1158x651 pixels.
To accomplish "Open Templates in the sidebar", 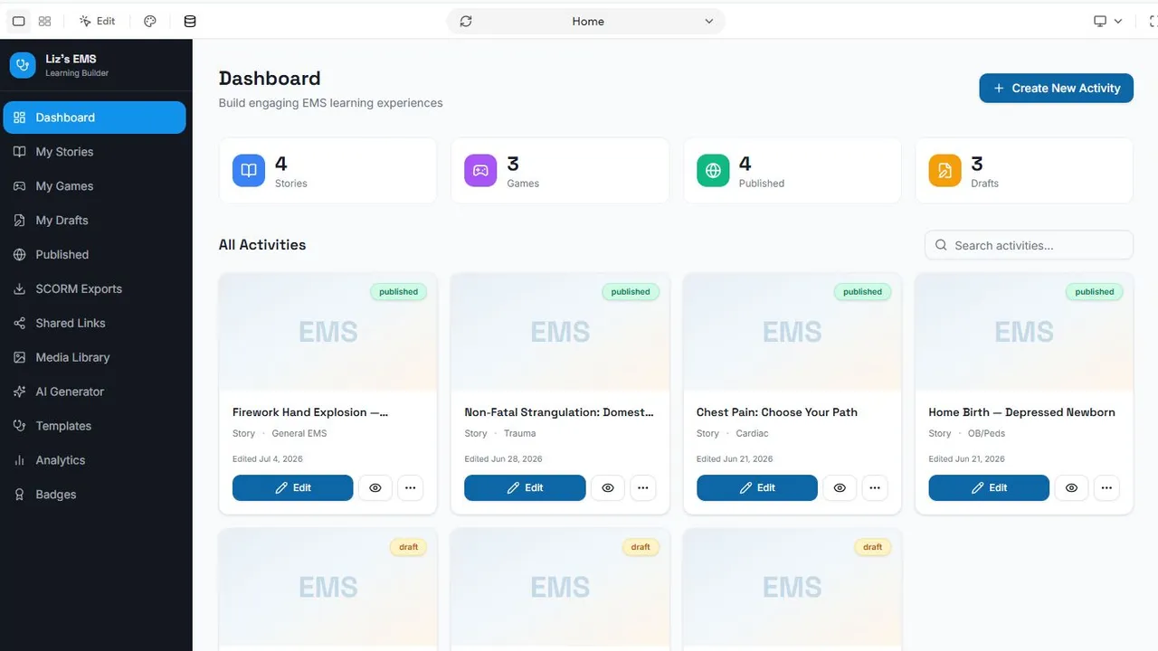I will point(95,426).
